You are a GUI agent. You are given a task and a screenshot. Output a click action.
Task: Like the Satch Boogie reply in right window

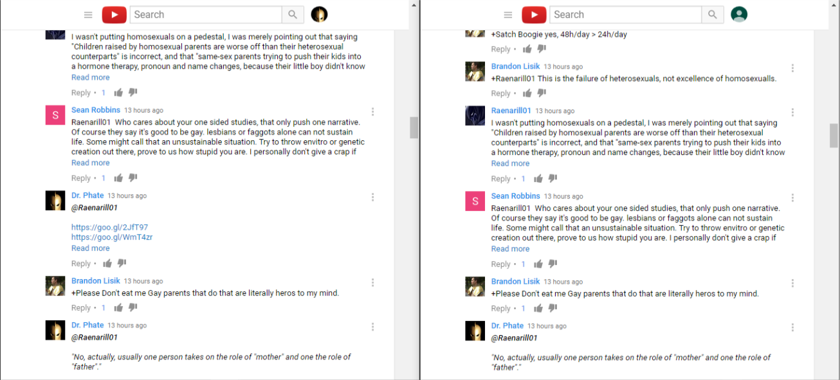527,49
